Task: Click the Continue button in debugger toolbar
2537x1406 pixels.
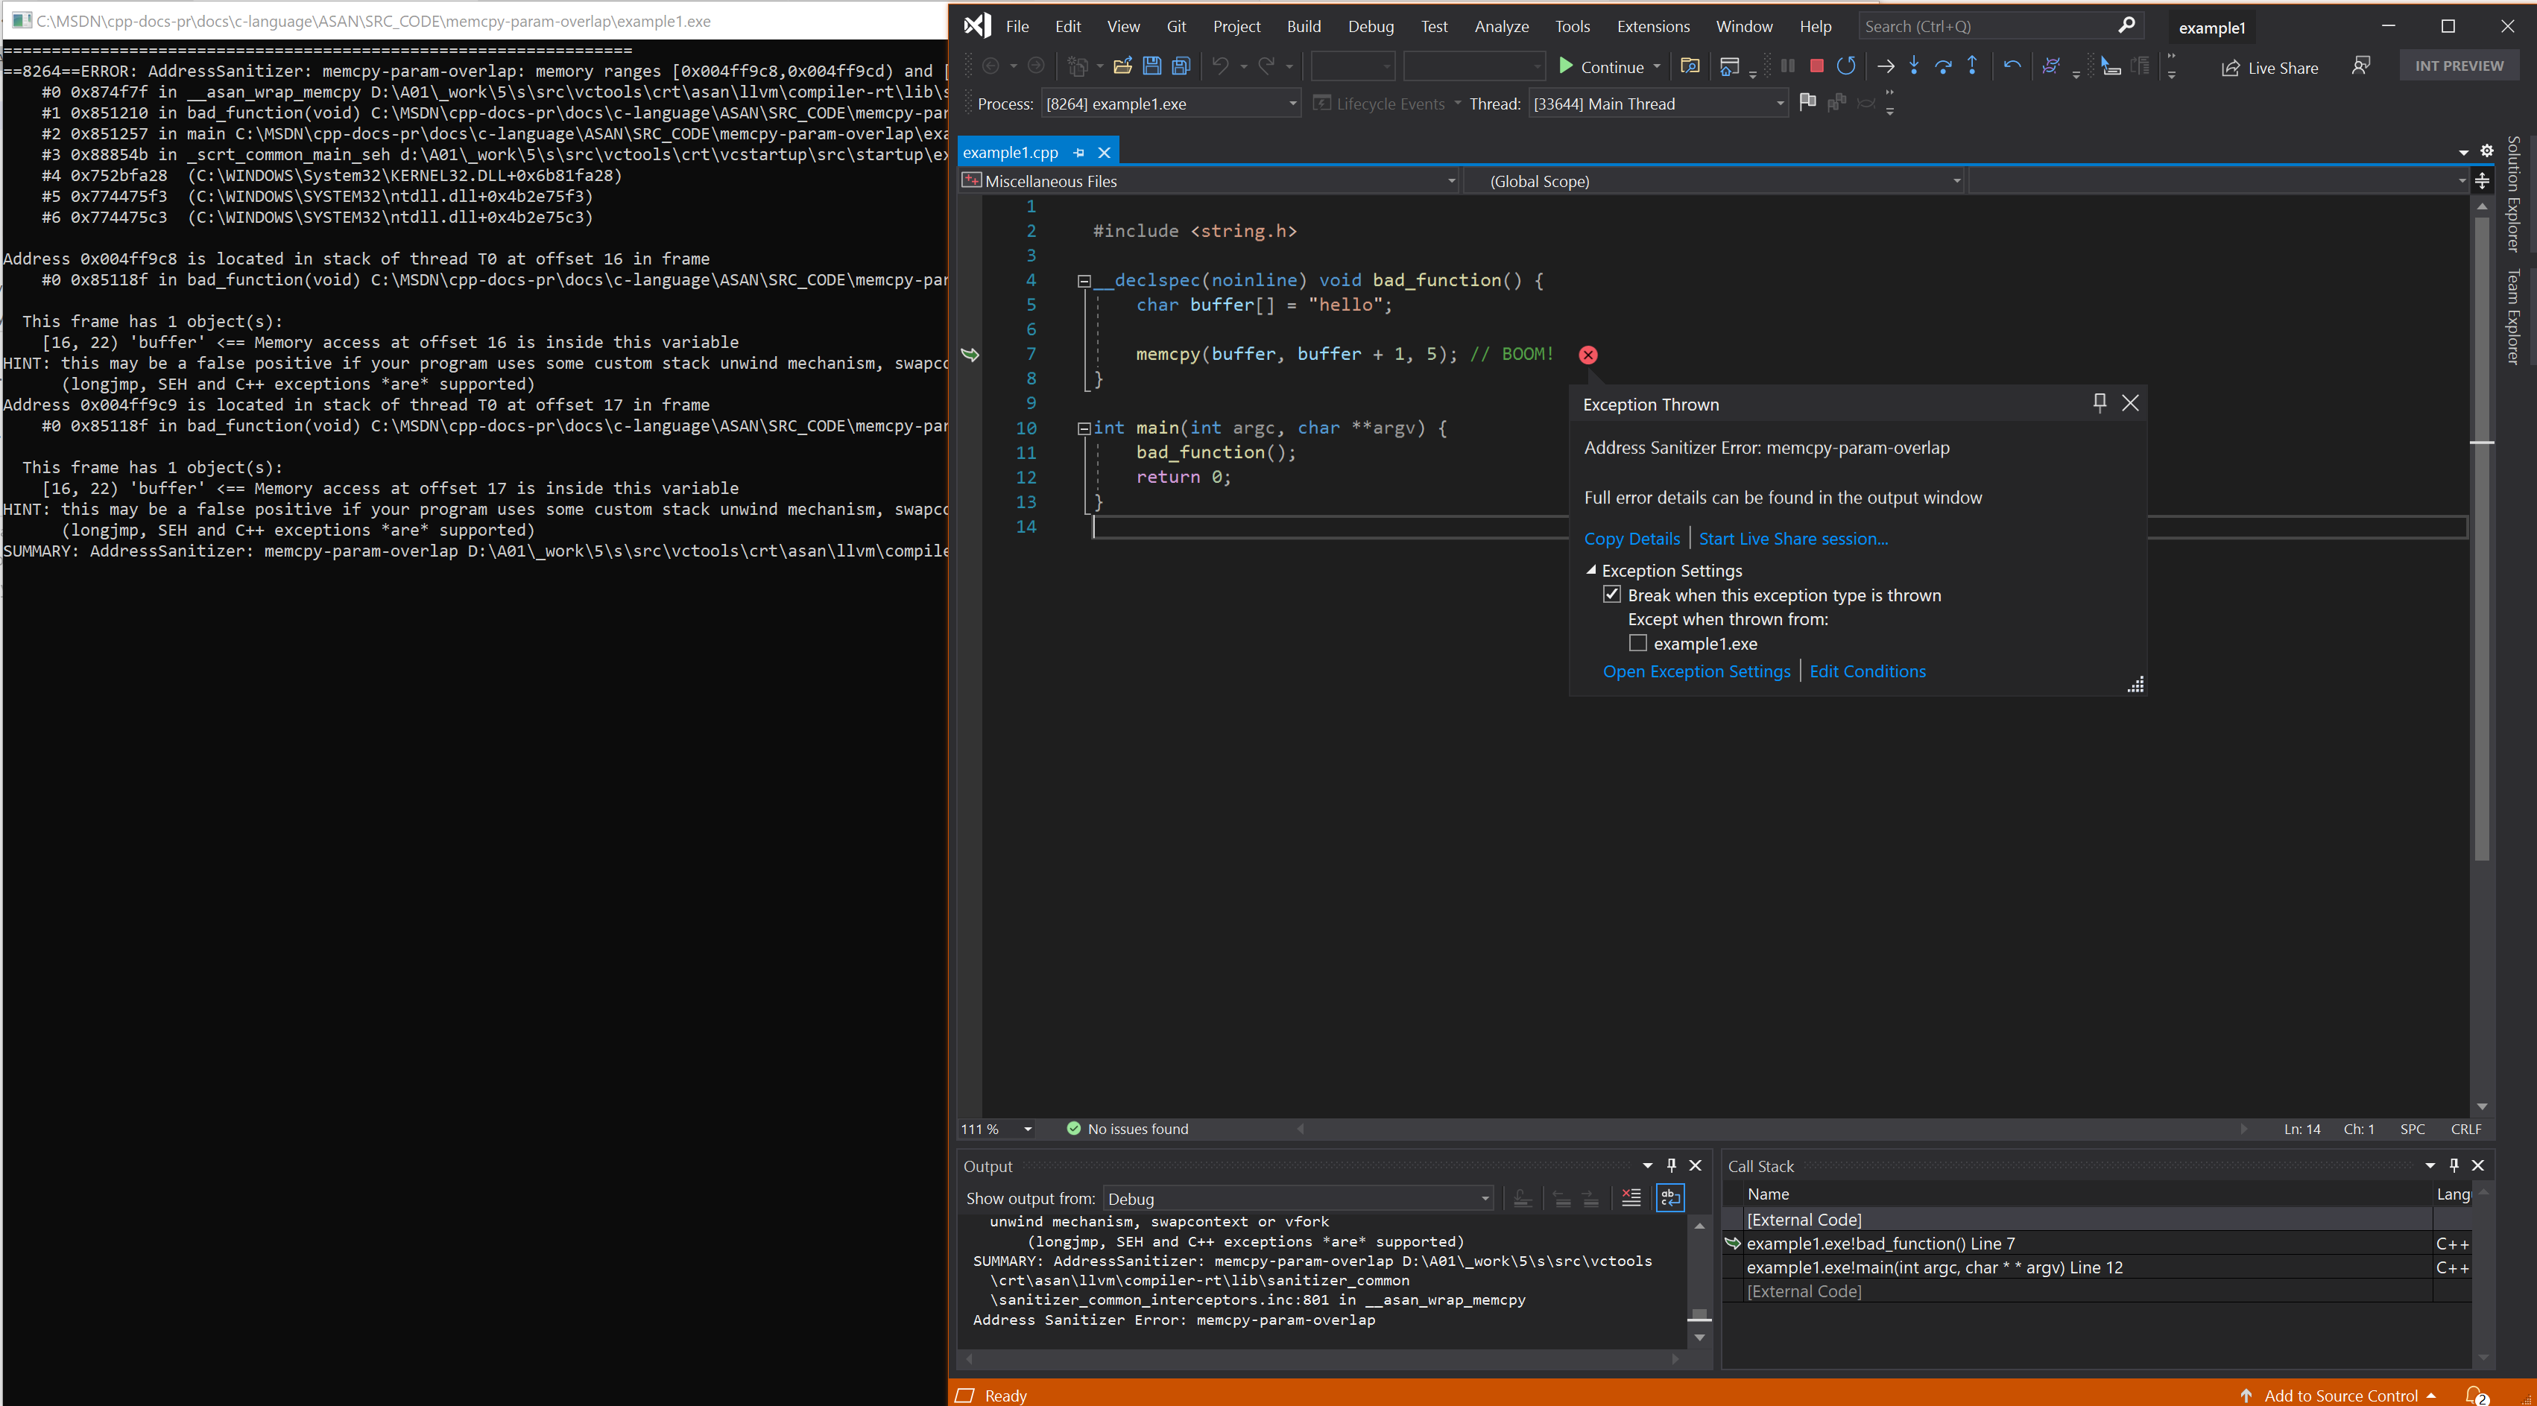Action: click(x=1595, y=66)
